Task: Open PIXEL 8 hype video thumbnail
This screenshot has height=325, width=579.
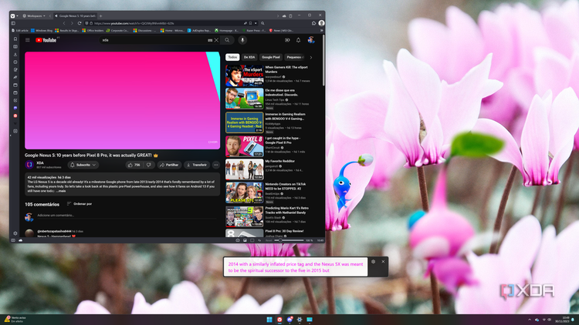Action: point(245,146)
